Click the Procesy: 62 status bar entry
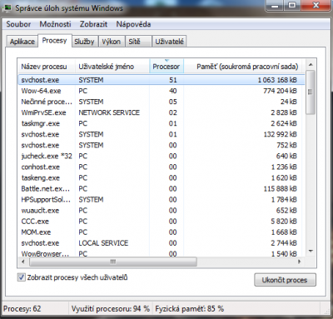Image resolution: width=333 pixels, height=319 pixels. pyautogui.click(x=22, y=309)
